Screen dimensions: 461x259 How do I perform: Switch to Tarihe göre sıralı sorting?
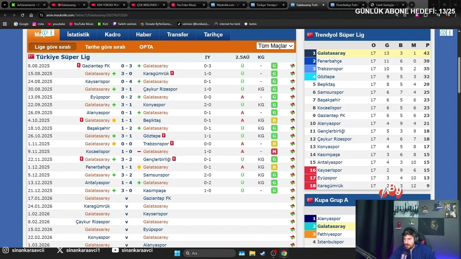[105, 47]
